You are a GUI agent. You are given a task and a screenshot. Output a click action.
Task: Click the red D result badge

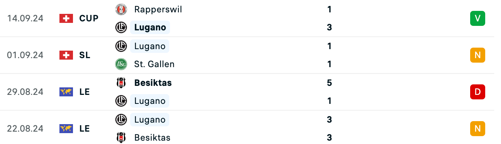point(478,92)
